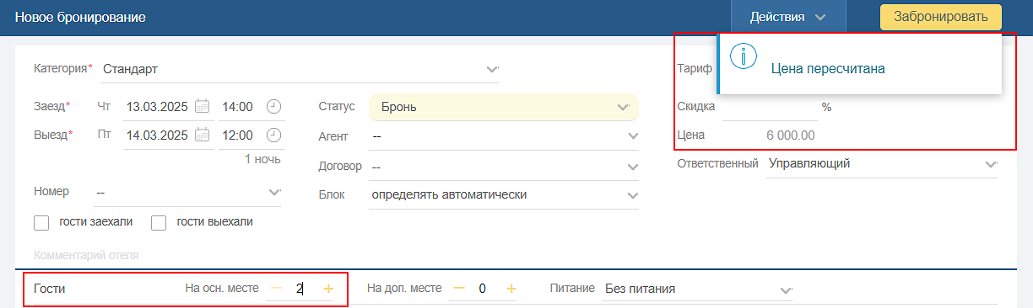Expand the Номер dropdown

point(188,193)
